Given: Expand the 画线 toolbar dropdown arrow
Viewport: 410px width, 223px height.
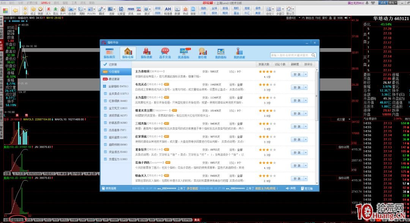Looking at the screenshot, I should 104,9.
